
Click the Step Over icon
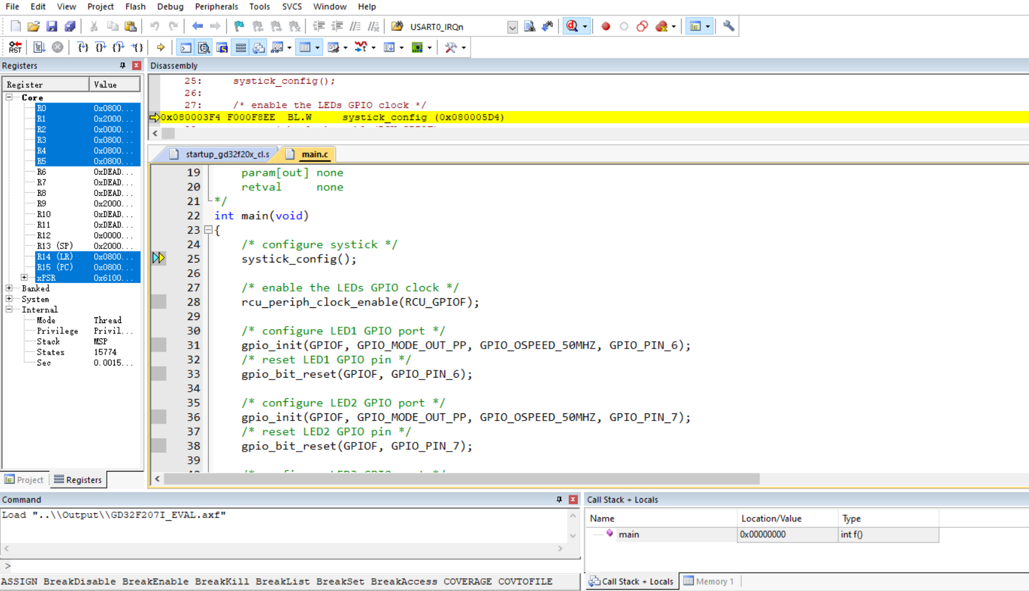tap(101, 47)
